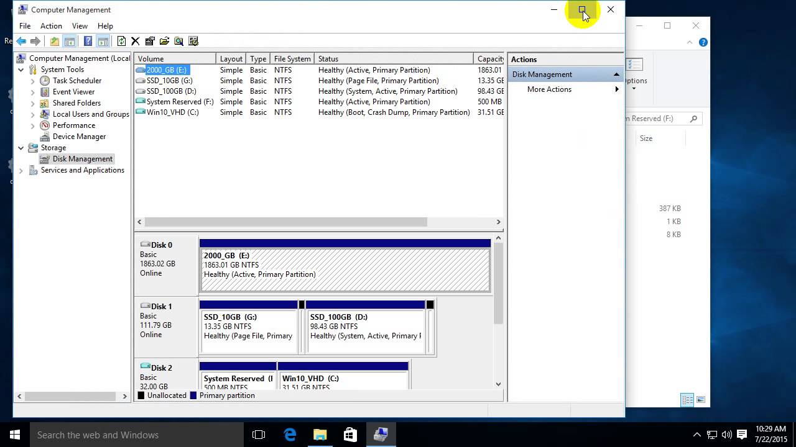
Task: Click the Delete X toolbar icon
Action: 135,42
